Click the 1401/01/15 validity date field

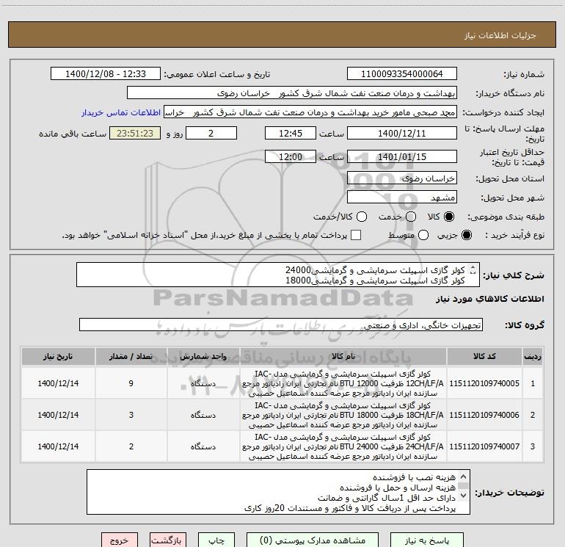402,156
